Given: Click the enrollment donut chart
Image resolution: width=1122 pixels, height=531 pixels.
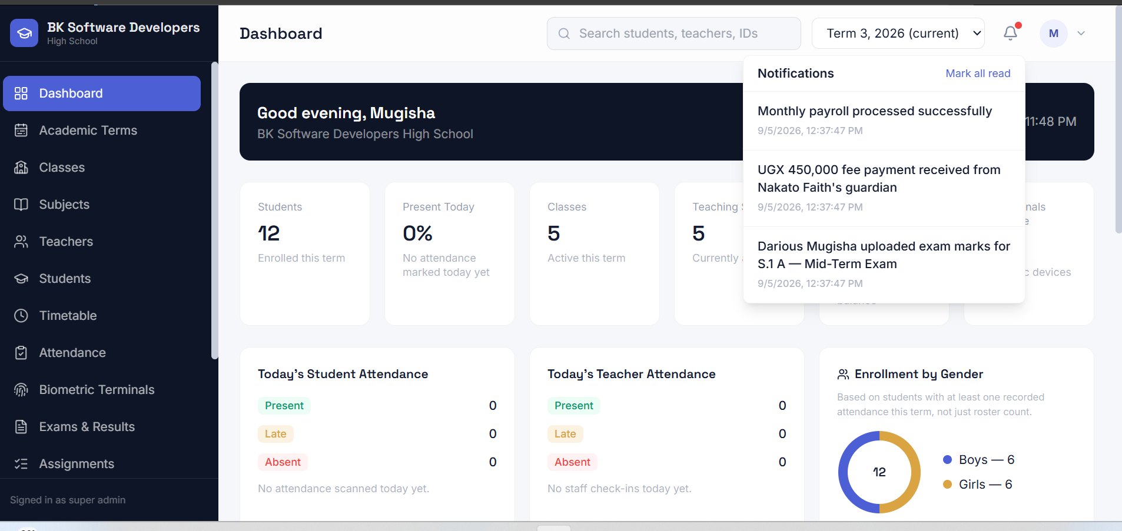Looking at the screenshot, I should pos(879,472).
